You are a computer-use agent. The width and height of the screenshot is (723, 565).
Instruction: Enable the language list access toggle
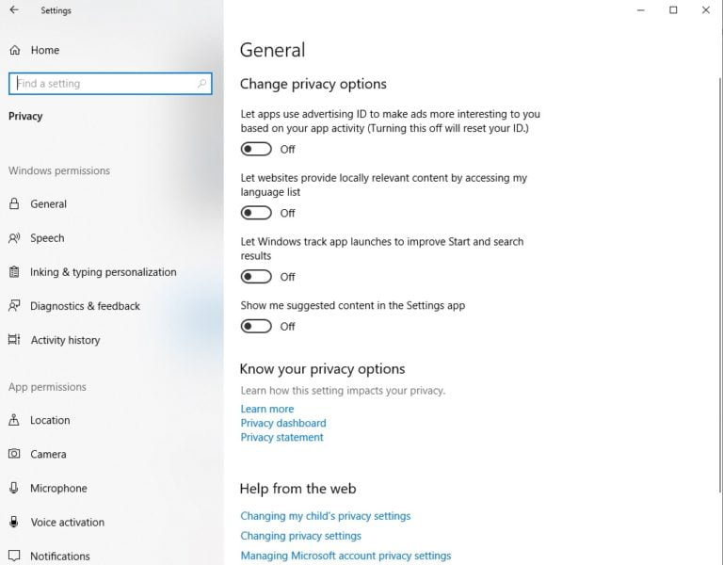click(256, 213)
